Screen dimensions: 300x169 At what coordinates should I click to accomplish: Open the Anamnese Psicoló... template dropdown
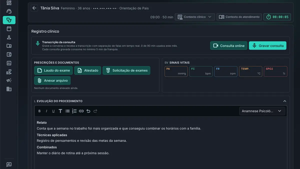pos(262,111)
